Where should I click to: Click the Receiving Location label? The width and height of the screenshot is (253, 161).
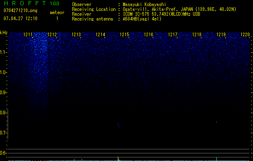(94, 9)
